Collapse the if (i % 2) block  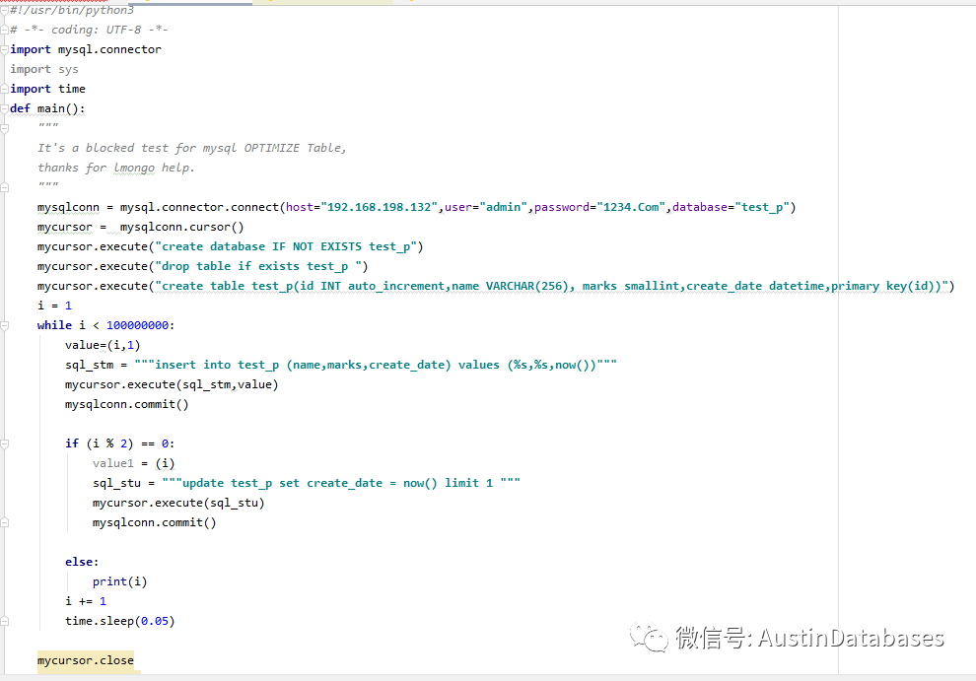point(5,443)
